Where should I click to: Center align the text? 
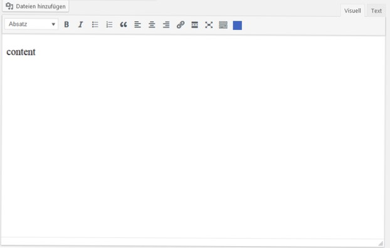point(152,24)
